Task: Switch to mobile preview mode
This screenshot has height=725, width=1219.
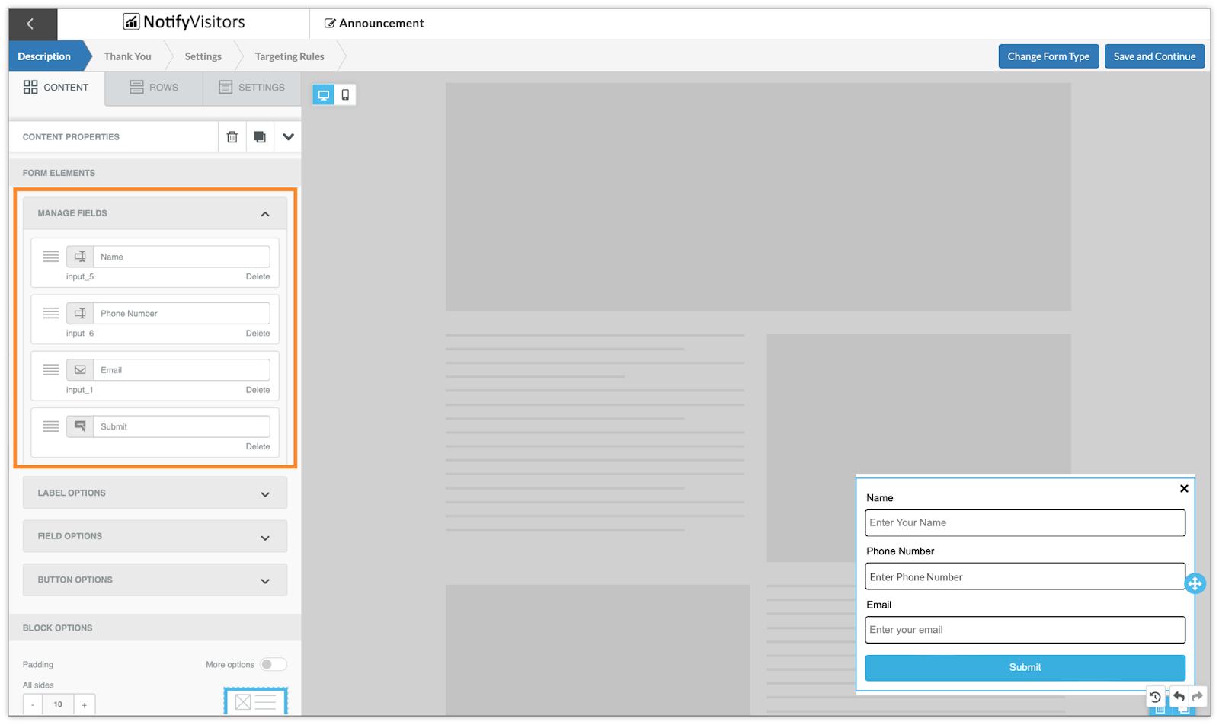Action: (x=345, y=94)
